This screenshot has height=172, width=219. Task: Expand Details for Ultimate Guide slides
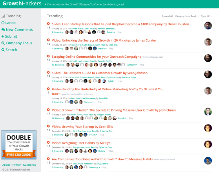pos(112,81)
